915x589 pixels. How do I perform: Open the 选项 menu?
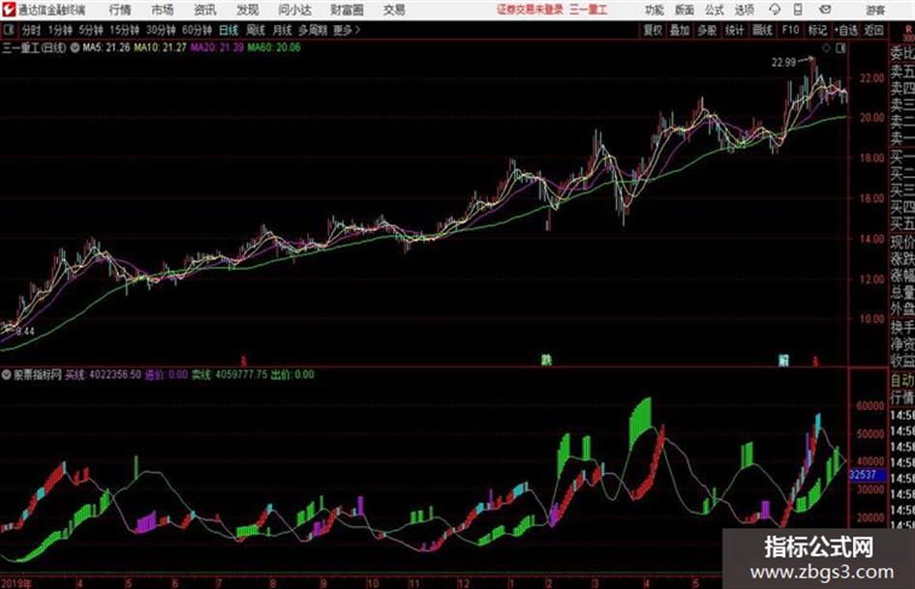744,10
